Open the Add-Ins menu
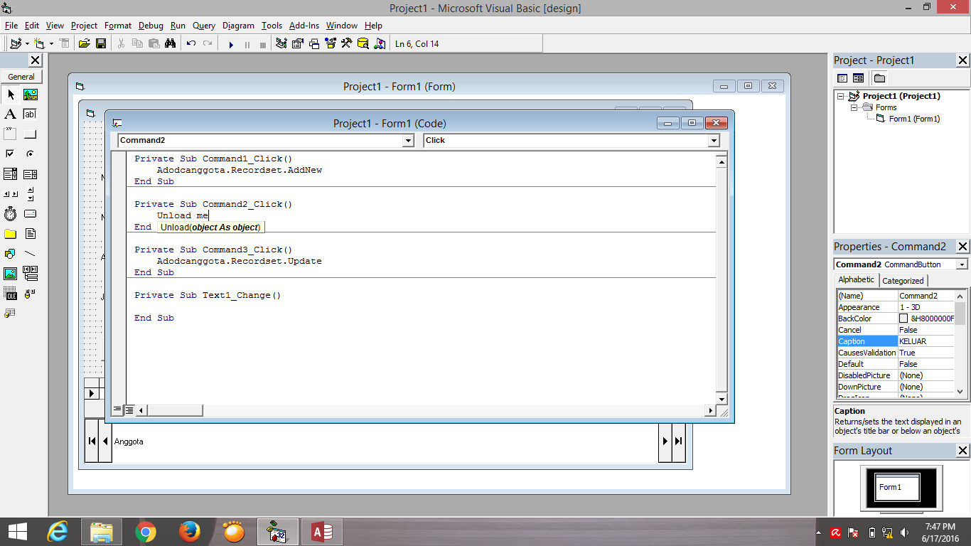 pos(304,26)
